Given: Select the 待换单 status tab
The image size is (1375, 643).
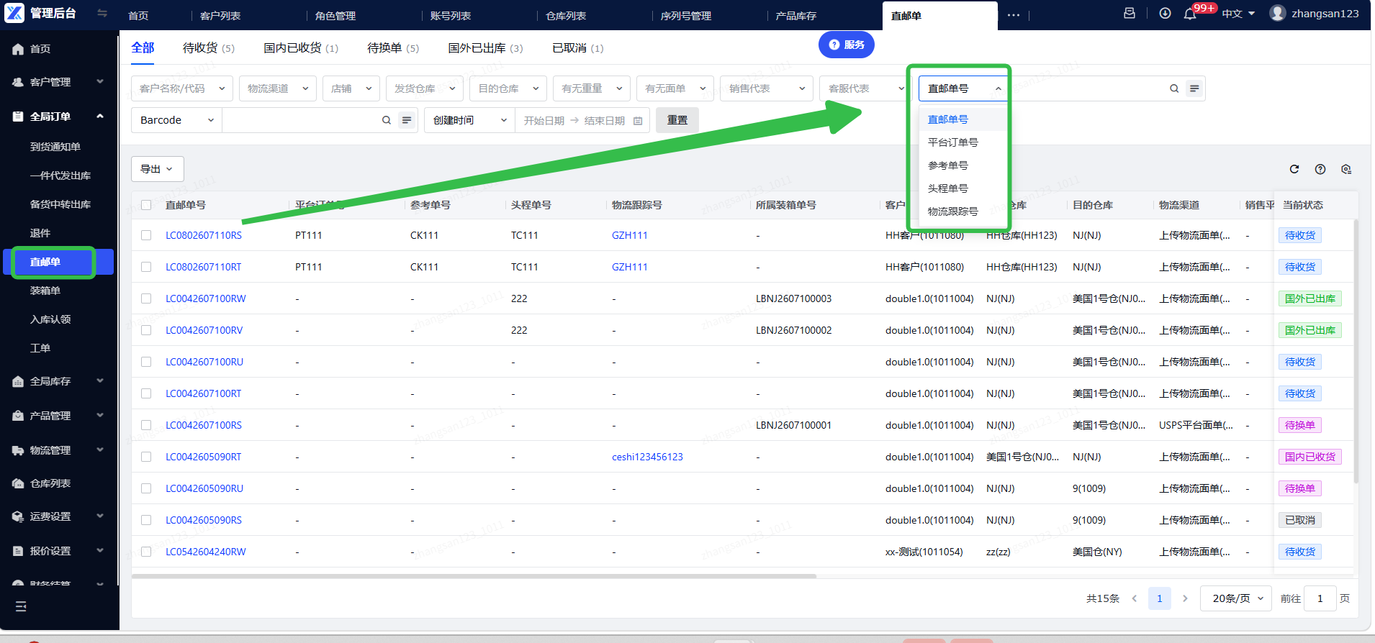Looking at the screenshot, I should pyautogui.click(x=393, y=47).
